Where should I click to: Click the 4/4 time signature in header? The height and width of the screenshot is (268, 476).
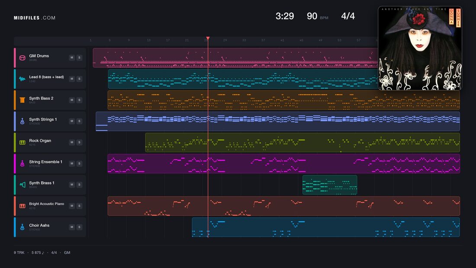(348, 16)
